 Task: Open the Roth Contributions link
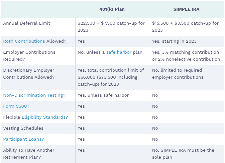click(x=24, y=41)
